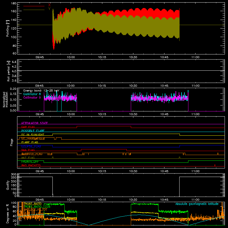Click the 11:00 label under Pointing plot
Image resolution: width=228 pixels, height=228 pixels.
click(x=196, y=57)
